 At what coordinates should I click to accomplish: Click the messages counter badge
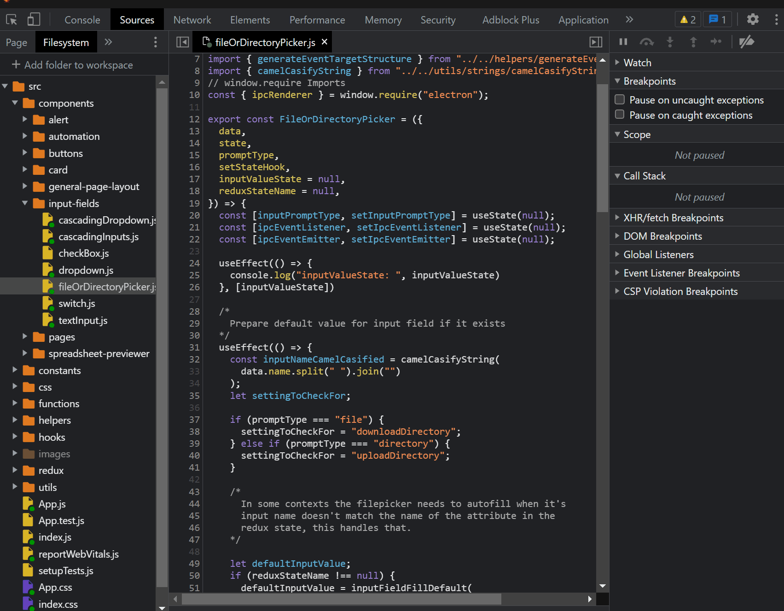[x=717, y=19]
